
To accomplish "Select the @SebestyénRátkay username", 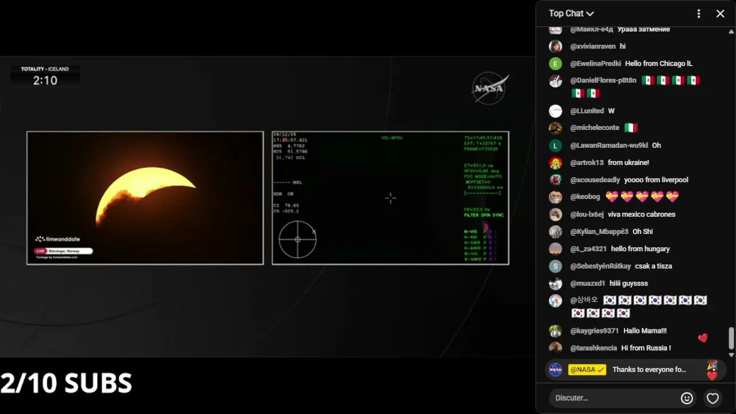I will (600, 266).
